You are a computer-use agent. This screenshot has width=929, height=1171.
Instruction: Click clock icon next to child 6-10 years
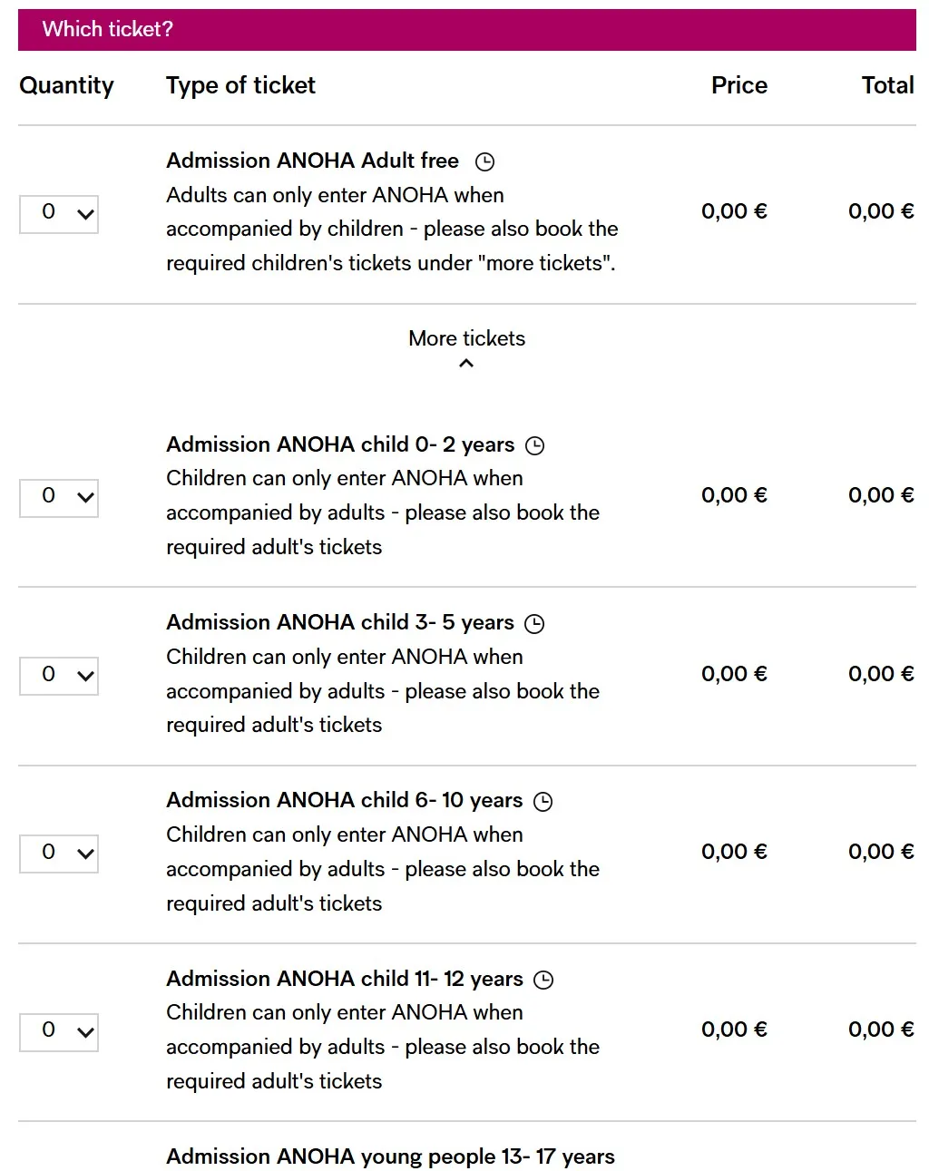point(543,802)
